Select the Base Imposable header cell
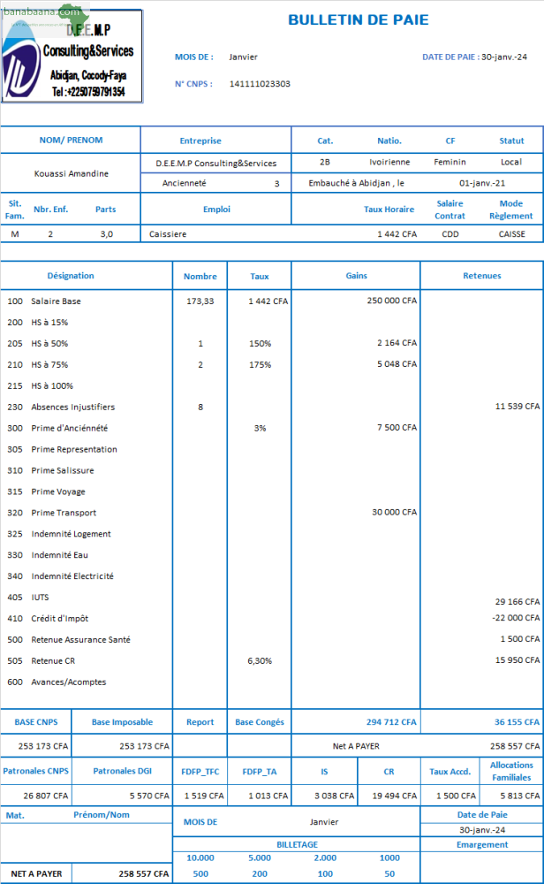The width and height of the screenshot is (544, 884). pos(122,721)
